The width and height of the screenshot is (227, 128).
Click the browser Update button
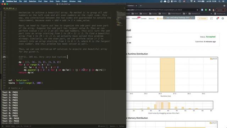pyautogui.click(x=221, y=10)
